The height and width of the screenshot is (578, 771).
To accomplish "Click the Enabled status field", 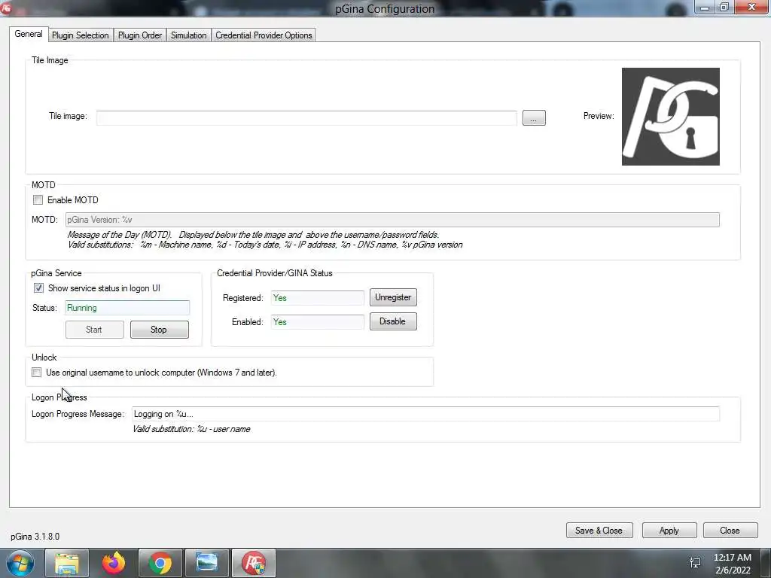I will coord(317,322).
